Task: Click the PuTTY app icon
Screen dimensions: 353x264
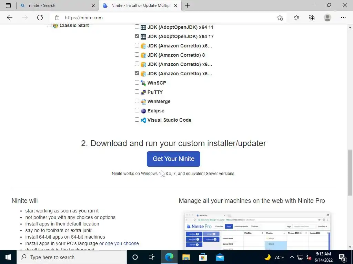Action: (143, 92)
